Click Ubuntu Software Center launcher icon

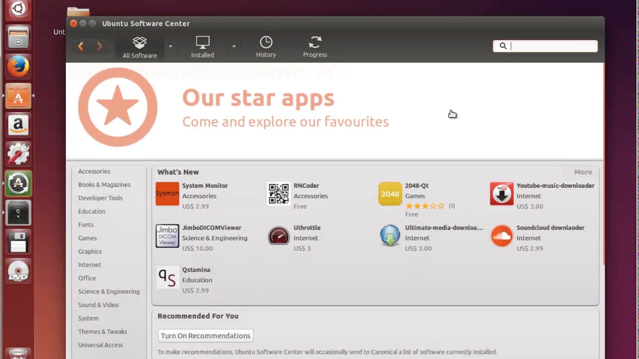tap(18, 96)
